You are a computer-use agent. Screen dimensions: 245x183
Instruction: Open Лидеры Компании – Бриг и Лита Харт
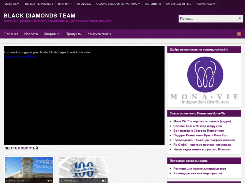[201, 135]
